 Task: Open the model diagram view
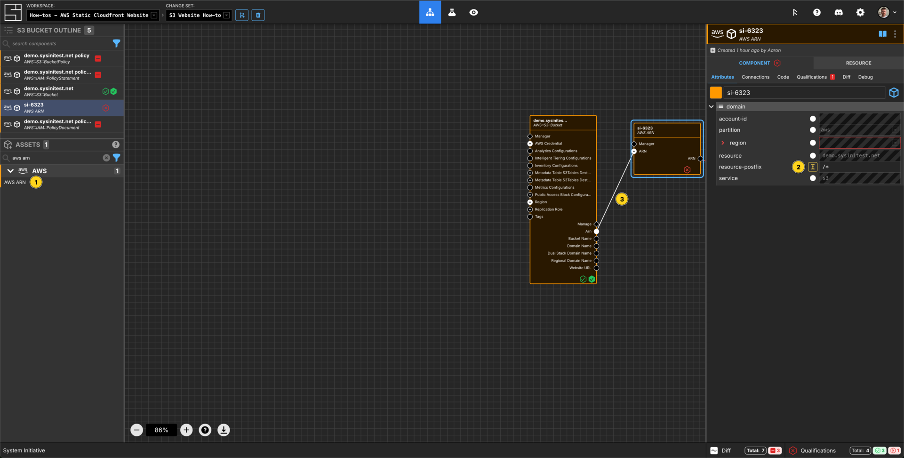tap(430, 12)
